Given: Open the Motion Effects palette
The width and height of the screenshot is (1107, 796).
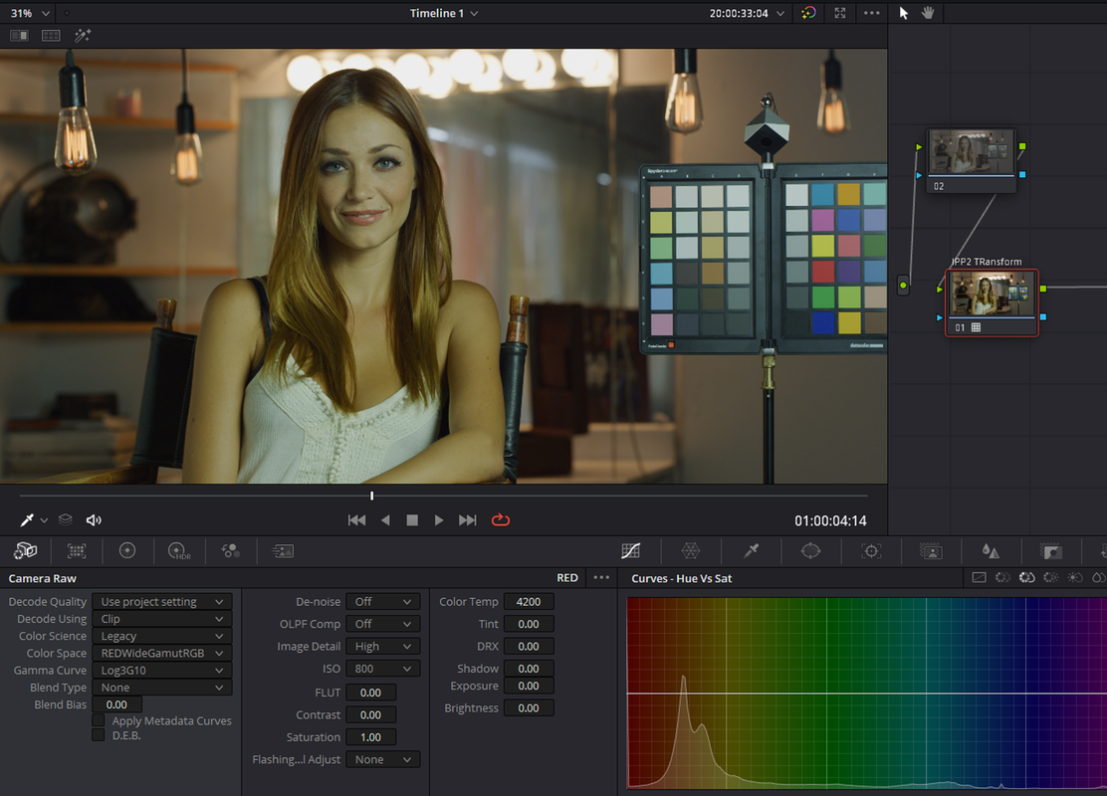Looking at the screenshot, I should click(x=283, y=550).
